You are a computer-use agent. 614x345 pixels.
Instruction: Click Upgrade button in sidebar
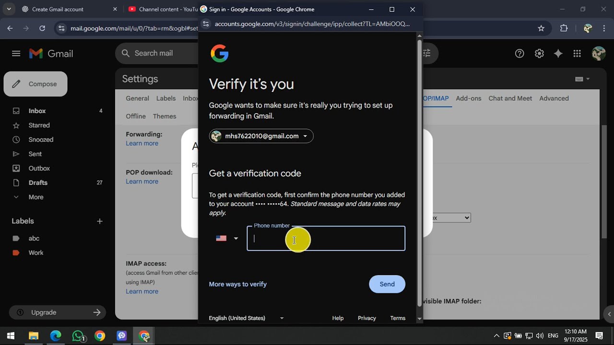pyautogui.click(x=58, y=312)
